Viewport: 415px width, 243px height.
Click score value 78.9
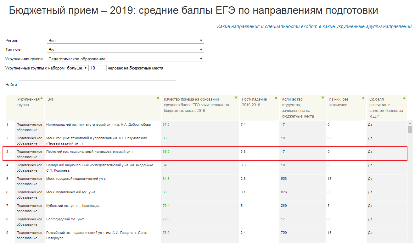coord(166,233)
